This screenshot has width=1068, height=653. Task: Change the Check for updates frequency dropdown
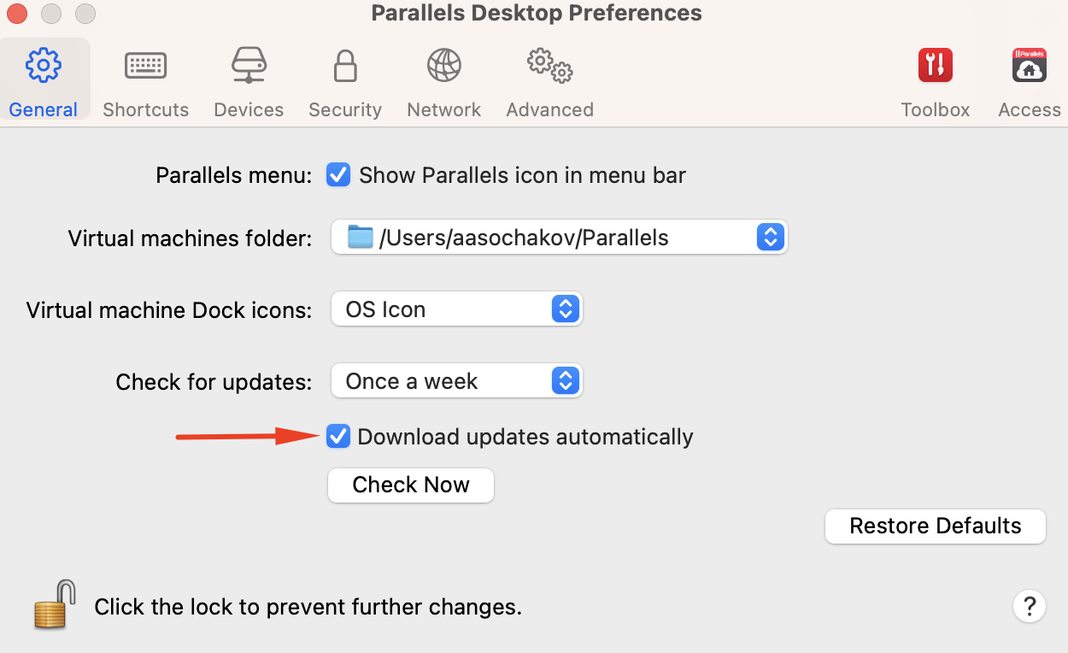point(456,381)
